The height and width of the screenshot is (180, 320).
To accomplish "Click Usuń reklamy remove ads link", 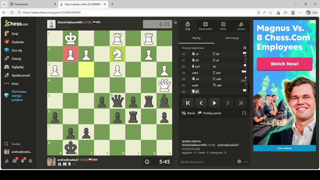I will point(284,148).
